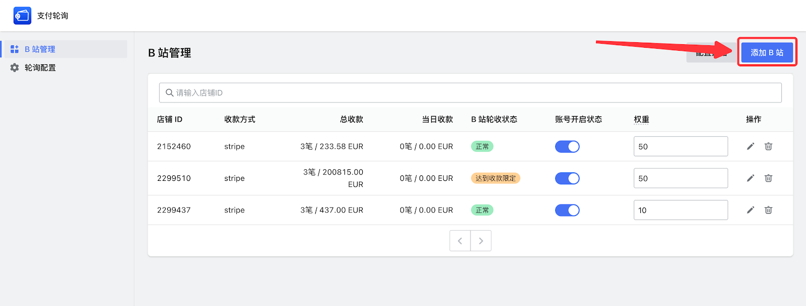Click the 添加 B 站 button
This screenshot has width=806, height=306.
point(767,53)
